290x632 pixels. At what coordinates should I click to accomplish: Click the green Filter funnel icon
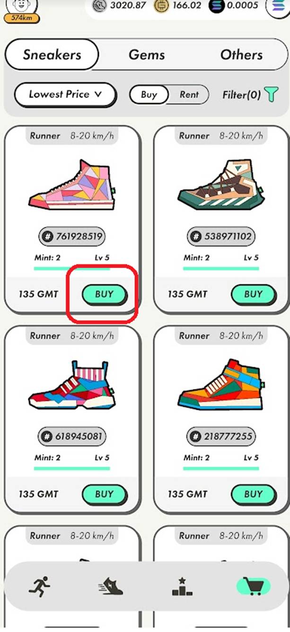click(271, 94)
